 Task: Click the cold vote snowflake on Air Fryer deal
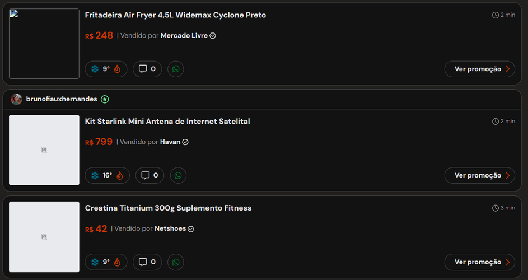(95, 69)
